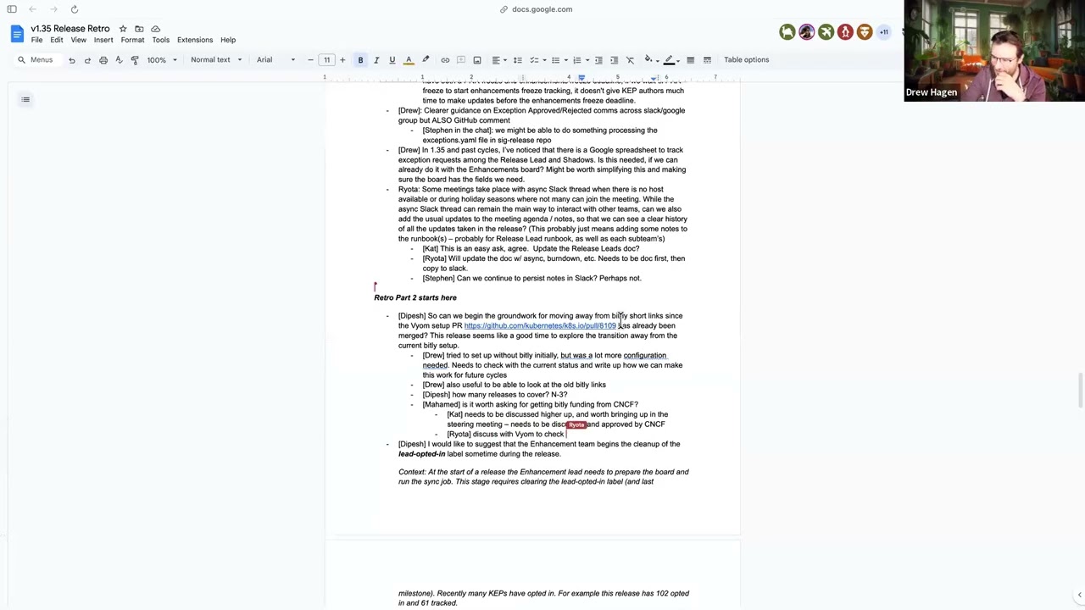Open the kubernetes k8s.io pull request link
The width and height of the screenshot is (1085, 610).
click(x=540, y=326)
